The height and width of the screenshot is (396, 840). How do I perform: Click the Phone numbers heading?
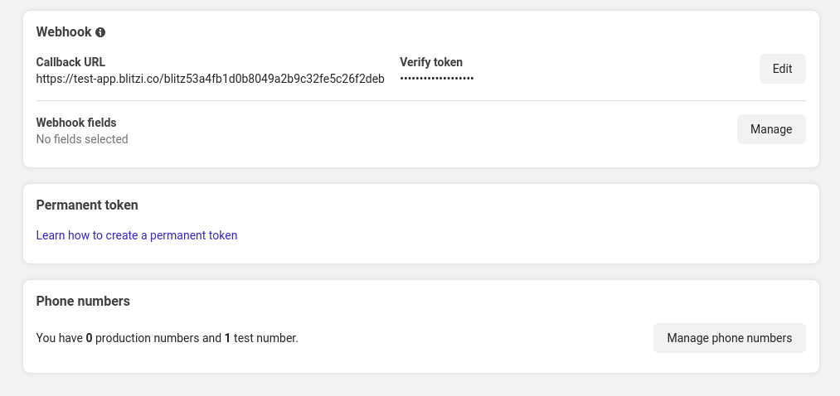pos(83,301)
